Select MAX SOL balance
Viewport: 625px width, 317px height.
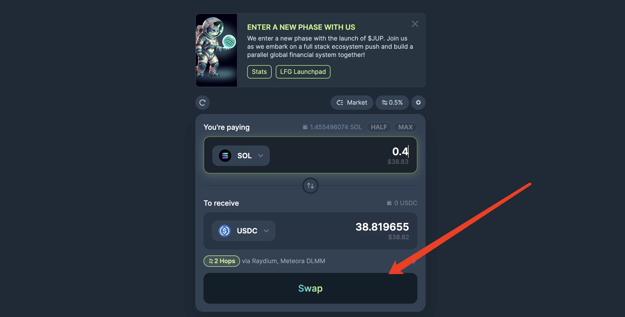tap(405, 127)
